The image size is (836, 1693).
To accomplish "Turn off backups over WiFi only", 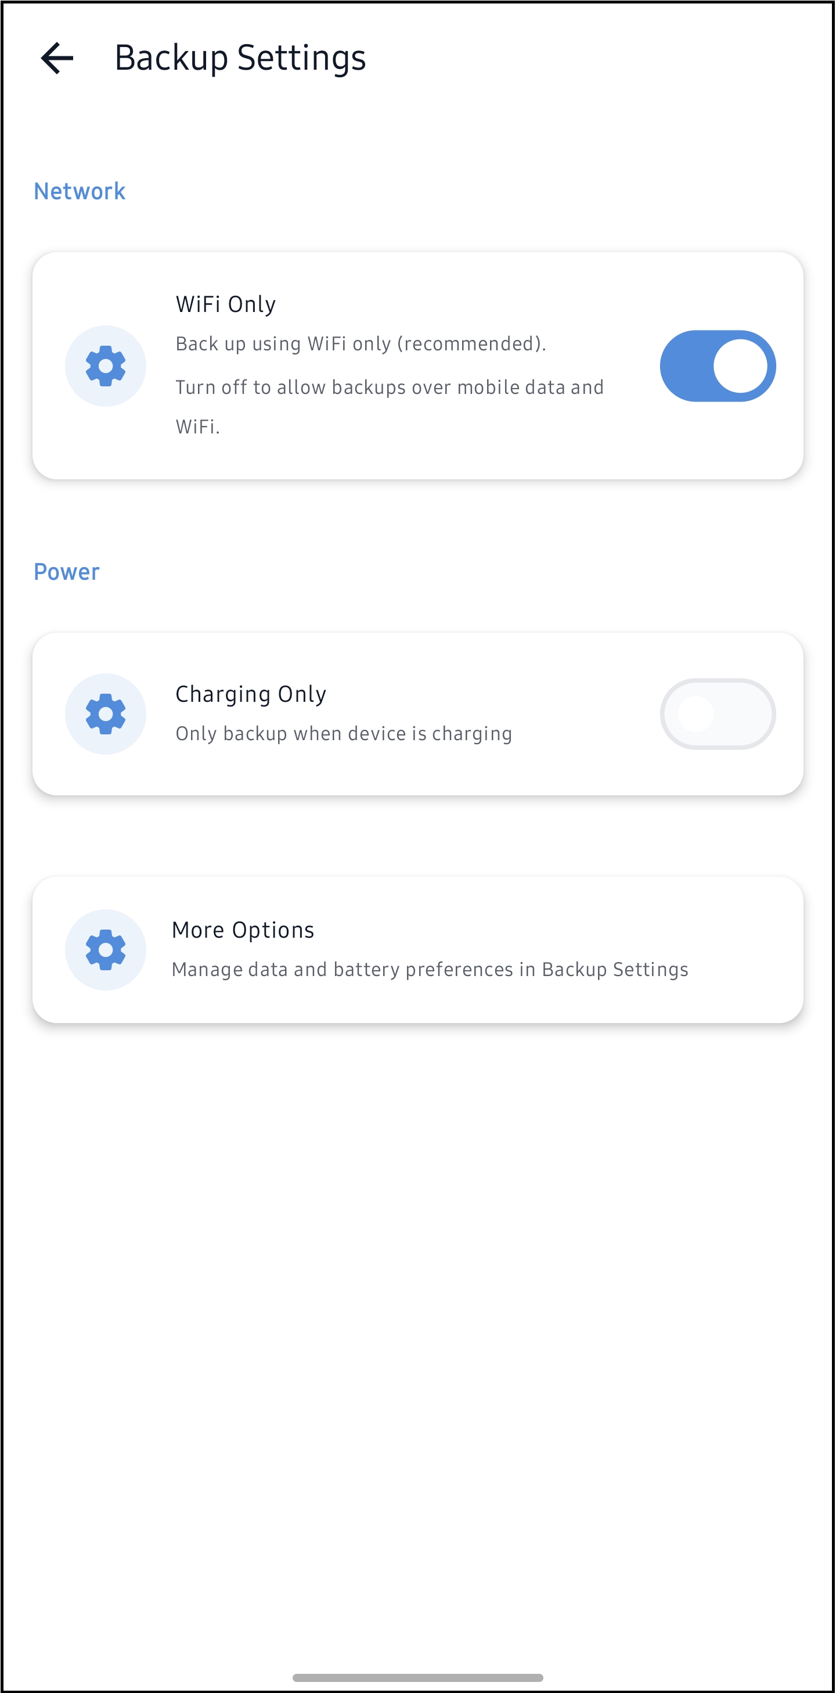I will tap(719, 365).
